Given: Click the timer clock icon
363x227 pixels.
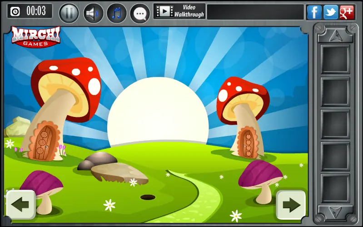Looking at the screenshot, I should coord(15,11).
